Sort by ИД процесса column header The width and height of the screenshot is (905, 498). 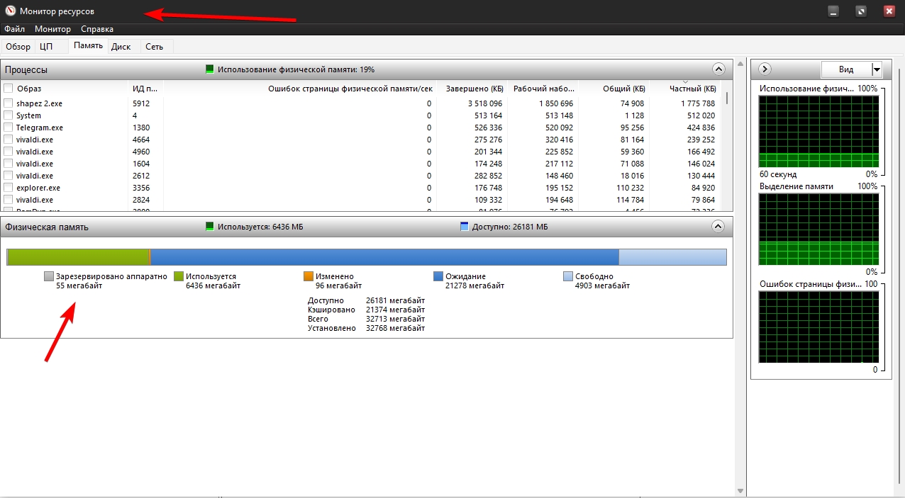[145, 89]
